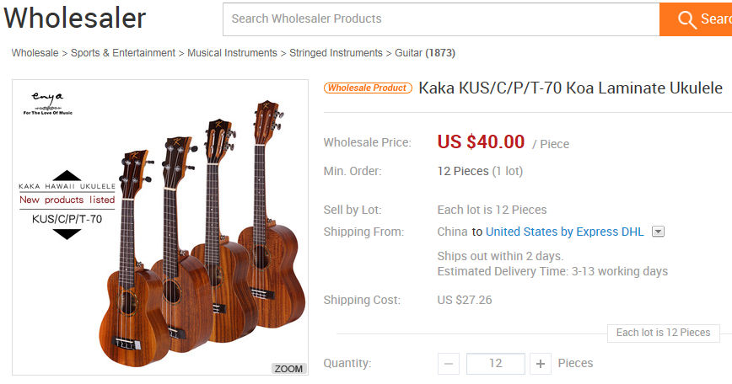Click United States by Express DHL link
The width and height of the screenshot is (732, 384).
tap(564, 232)
